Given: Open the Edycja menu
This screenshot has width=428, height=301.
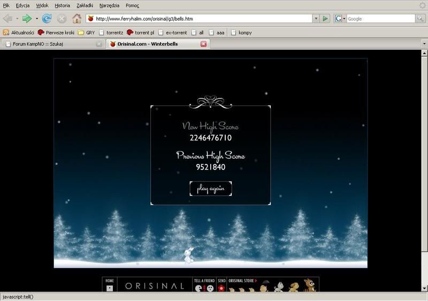Looking at the screenshot, I should click(x=22, y=5).
